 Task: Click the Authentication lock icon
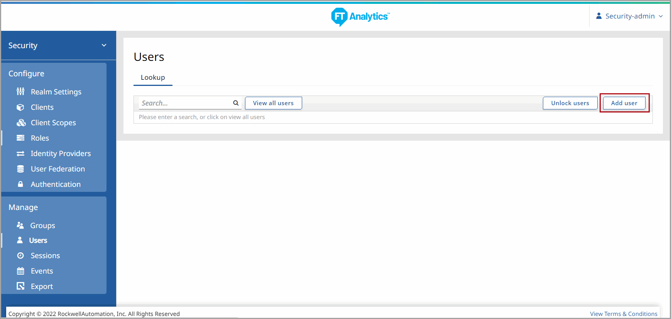coord(20,184)
